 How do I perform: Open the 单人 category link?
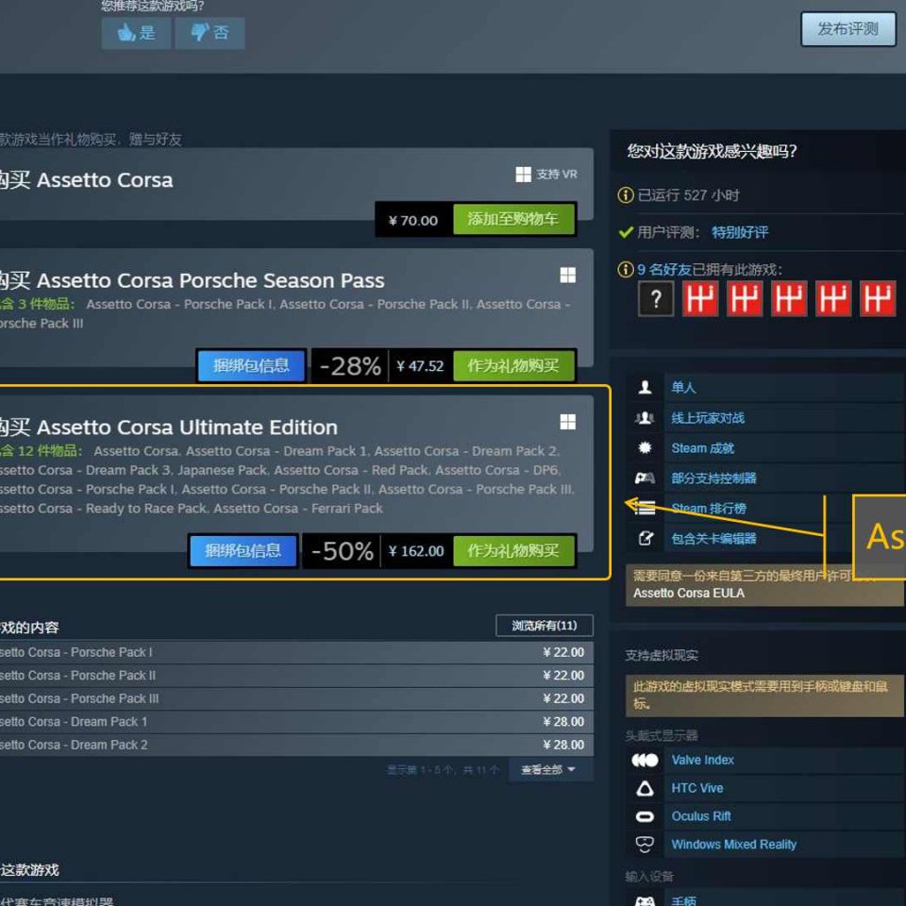683,387
